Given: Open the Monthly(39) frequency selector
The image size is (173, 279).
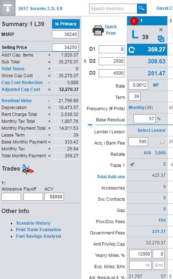Looking at the screenshot, I should 140,108.
